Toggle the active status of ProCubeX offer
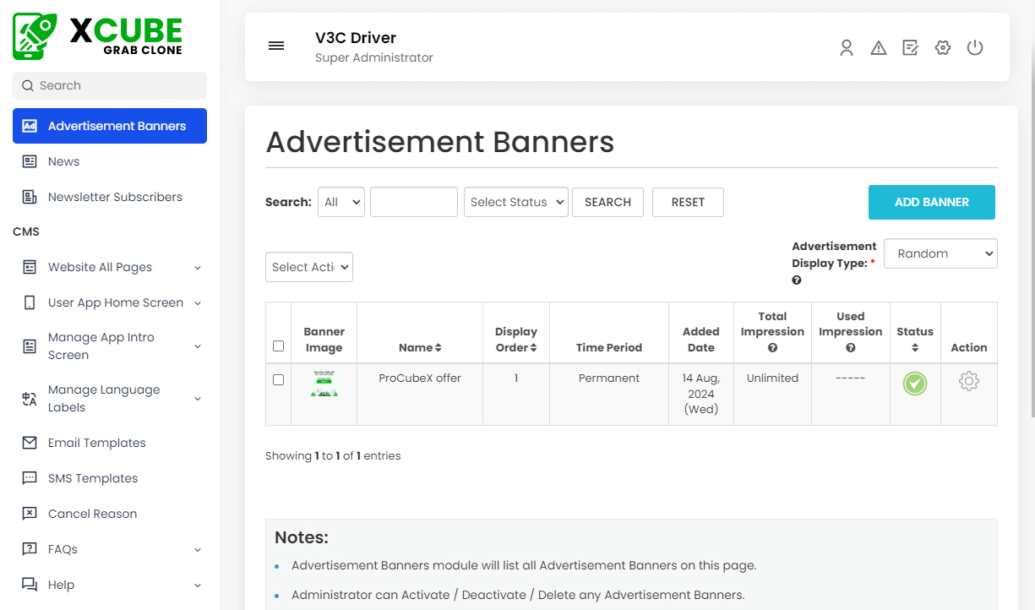1035x610 pixels. click(x=914, y=383)
